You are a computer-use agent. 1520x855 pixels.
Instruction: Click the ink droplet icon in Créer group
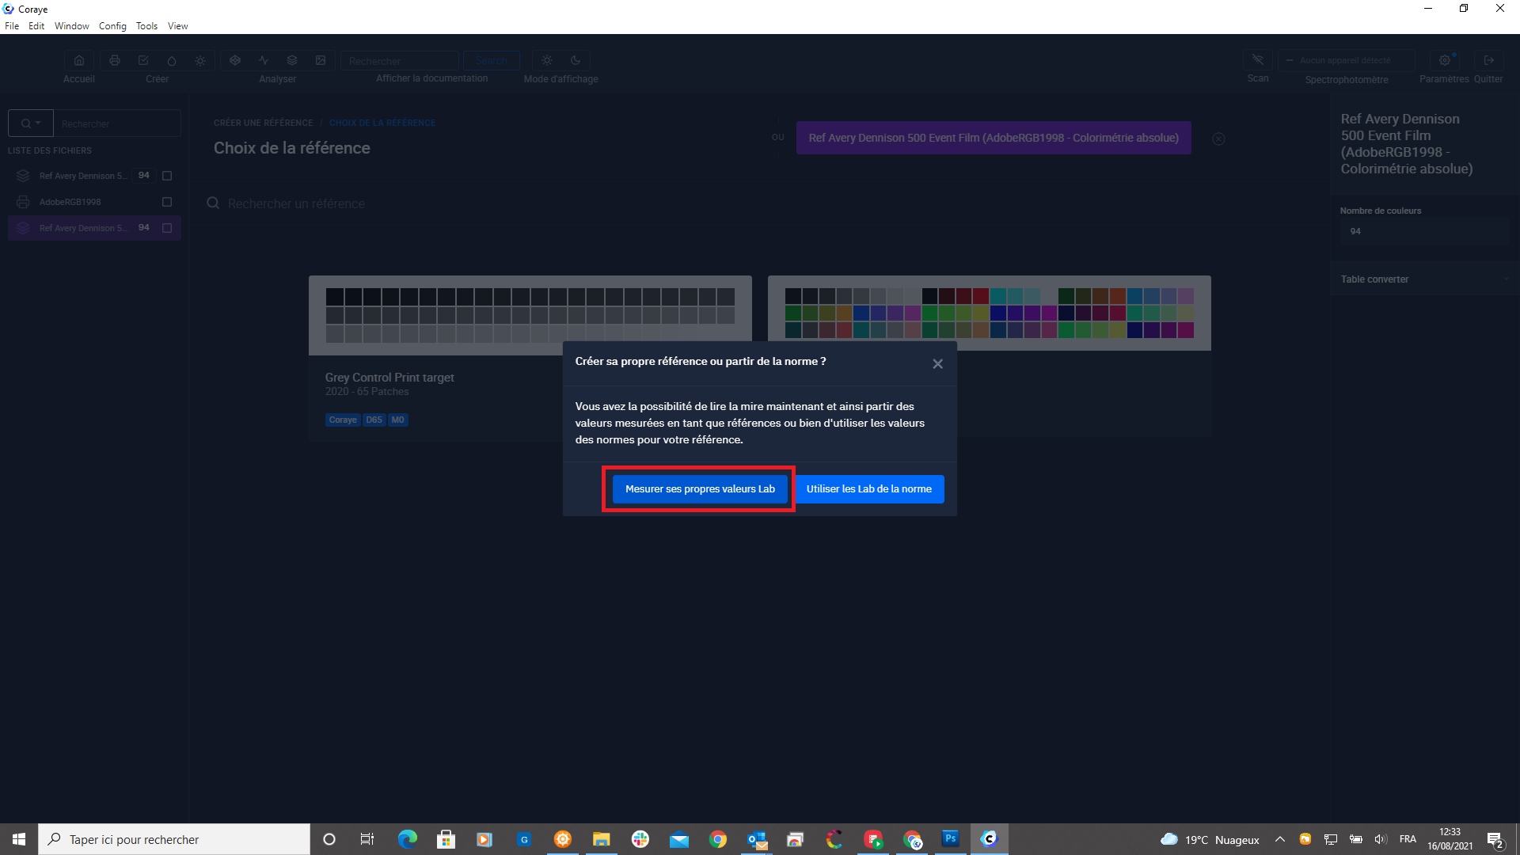[x=172, y=60]
